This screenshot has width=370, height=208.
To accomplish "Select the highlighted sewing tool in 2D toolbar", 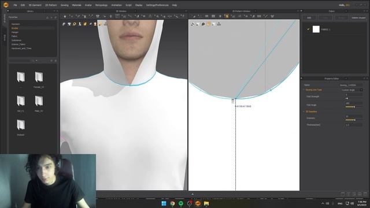I will 227,16.
